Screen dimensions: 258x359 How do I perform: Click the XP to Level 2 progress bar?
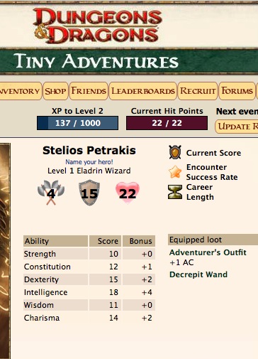(x=77, y=123)
